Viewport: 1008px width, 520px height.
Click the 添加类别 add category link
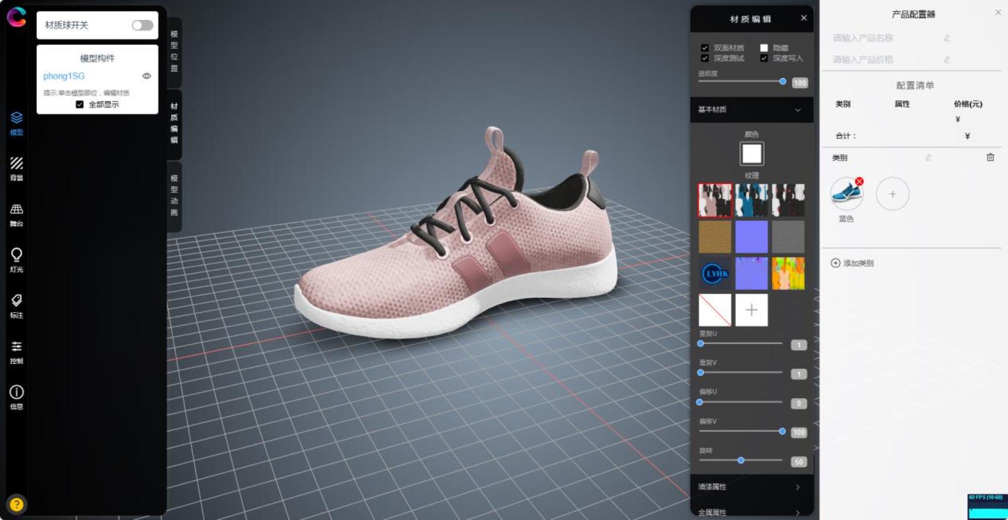[852, 263]
